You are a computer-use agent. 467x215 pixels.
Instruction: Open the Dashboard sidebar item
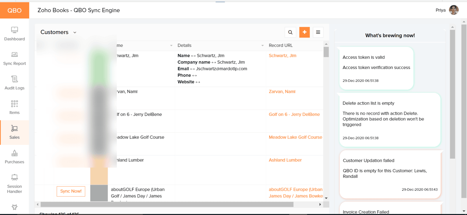pyautogui.click(x=15, y=34)
